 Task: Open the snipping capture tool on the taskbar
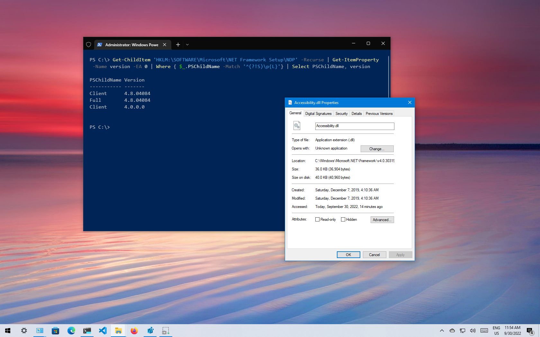point(165,330)
